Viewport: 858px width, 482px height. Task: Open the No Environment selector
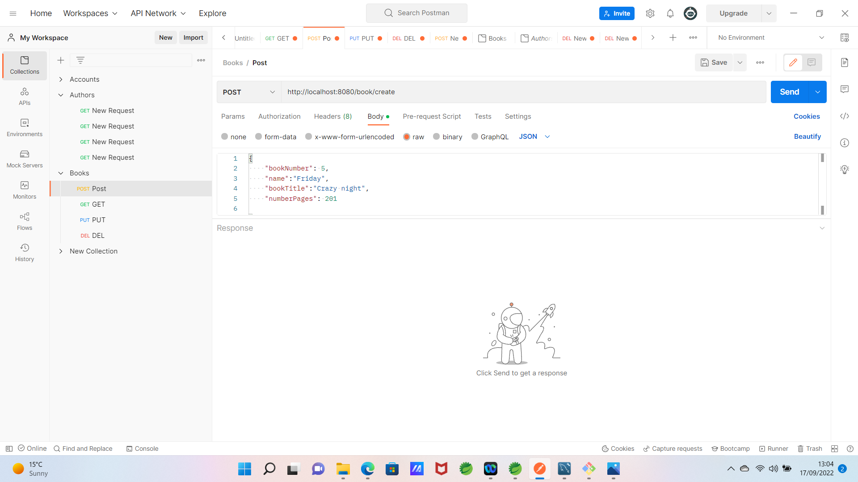771,37
